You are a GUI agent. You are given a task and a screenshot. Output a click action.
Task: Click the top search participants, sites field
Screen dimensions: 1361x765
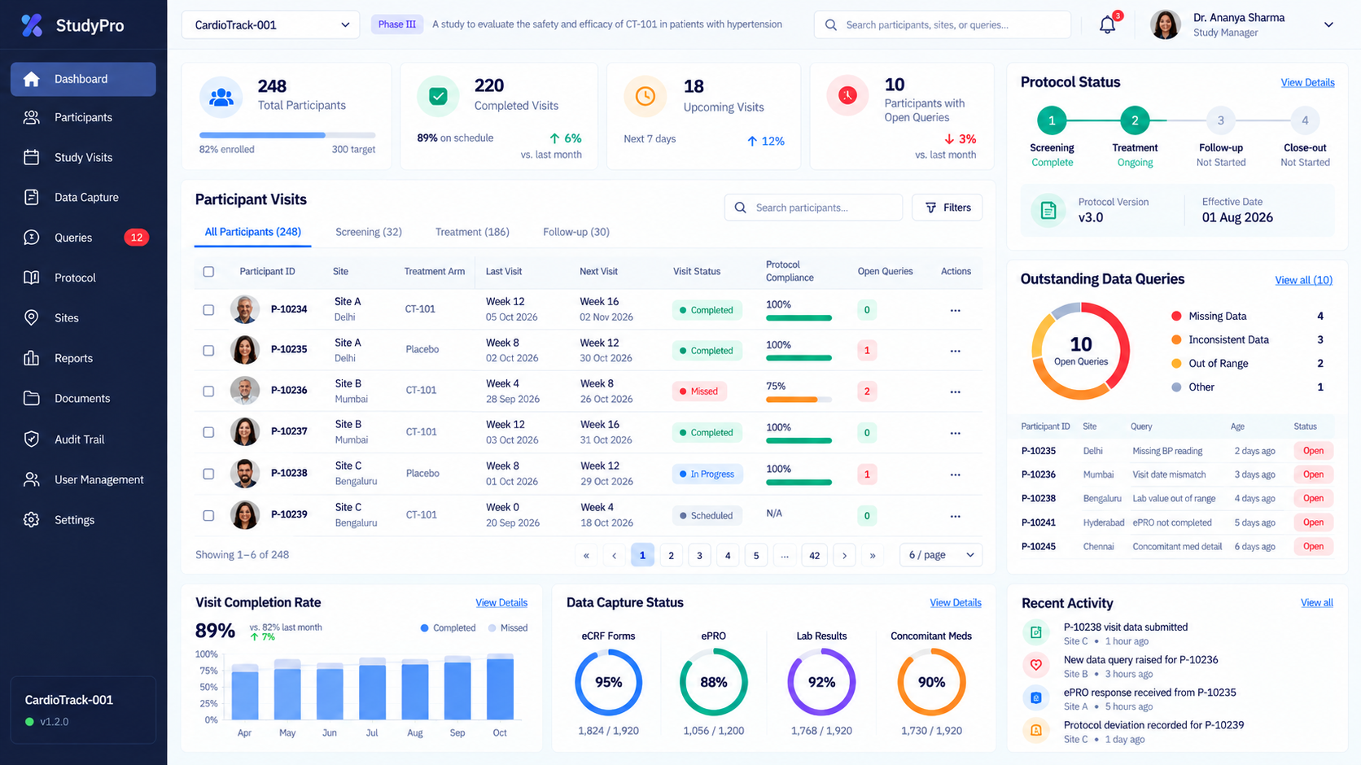click(943, 24)
